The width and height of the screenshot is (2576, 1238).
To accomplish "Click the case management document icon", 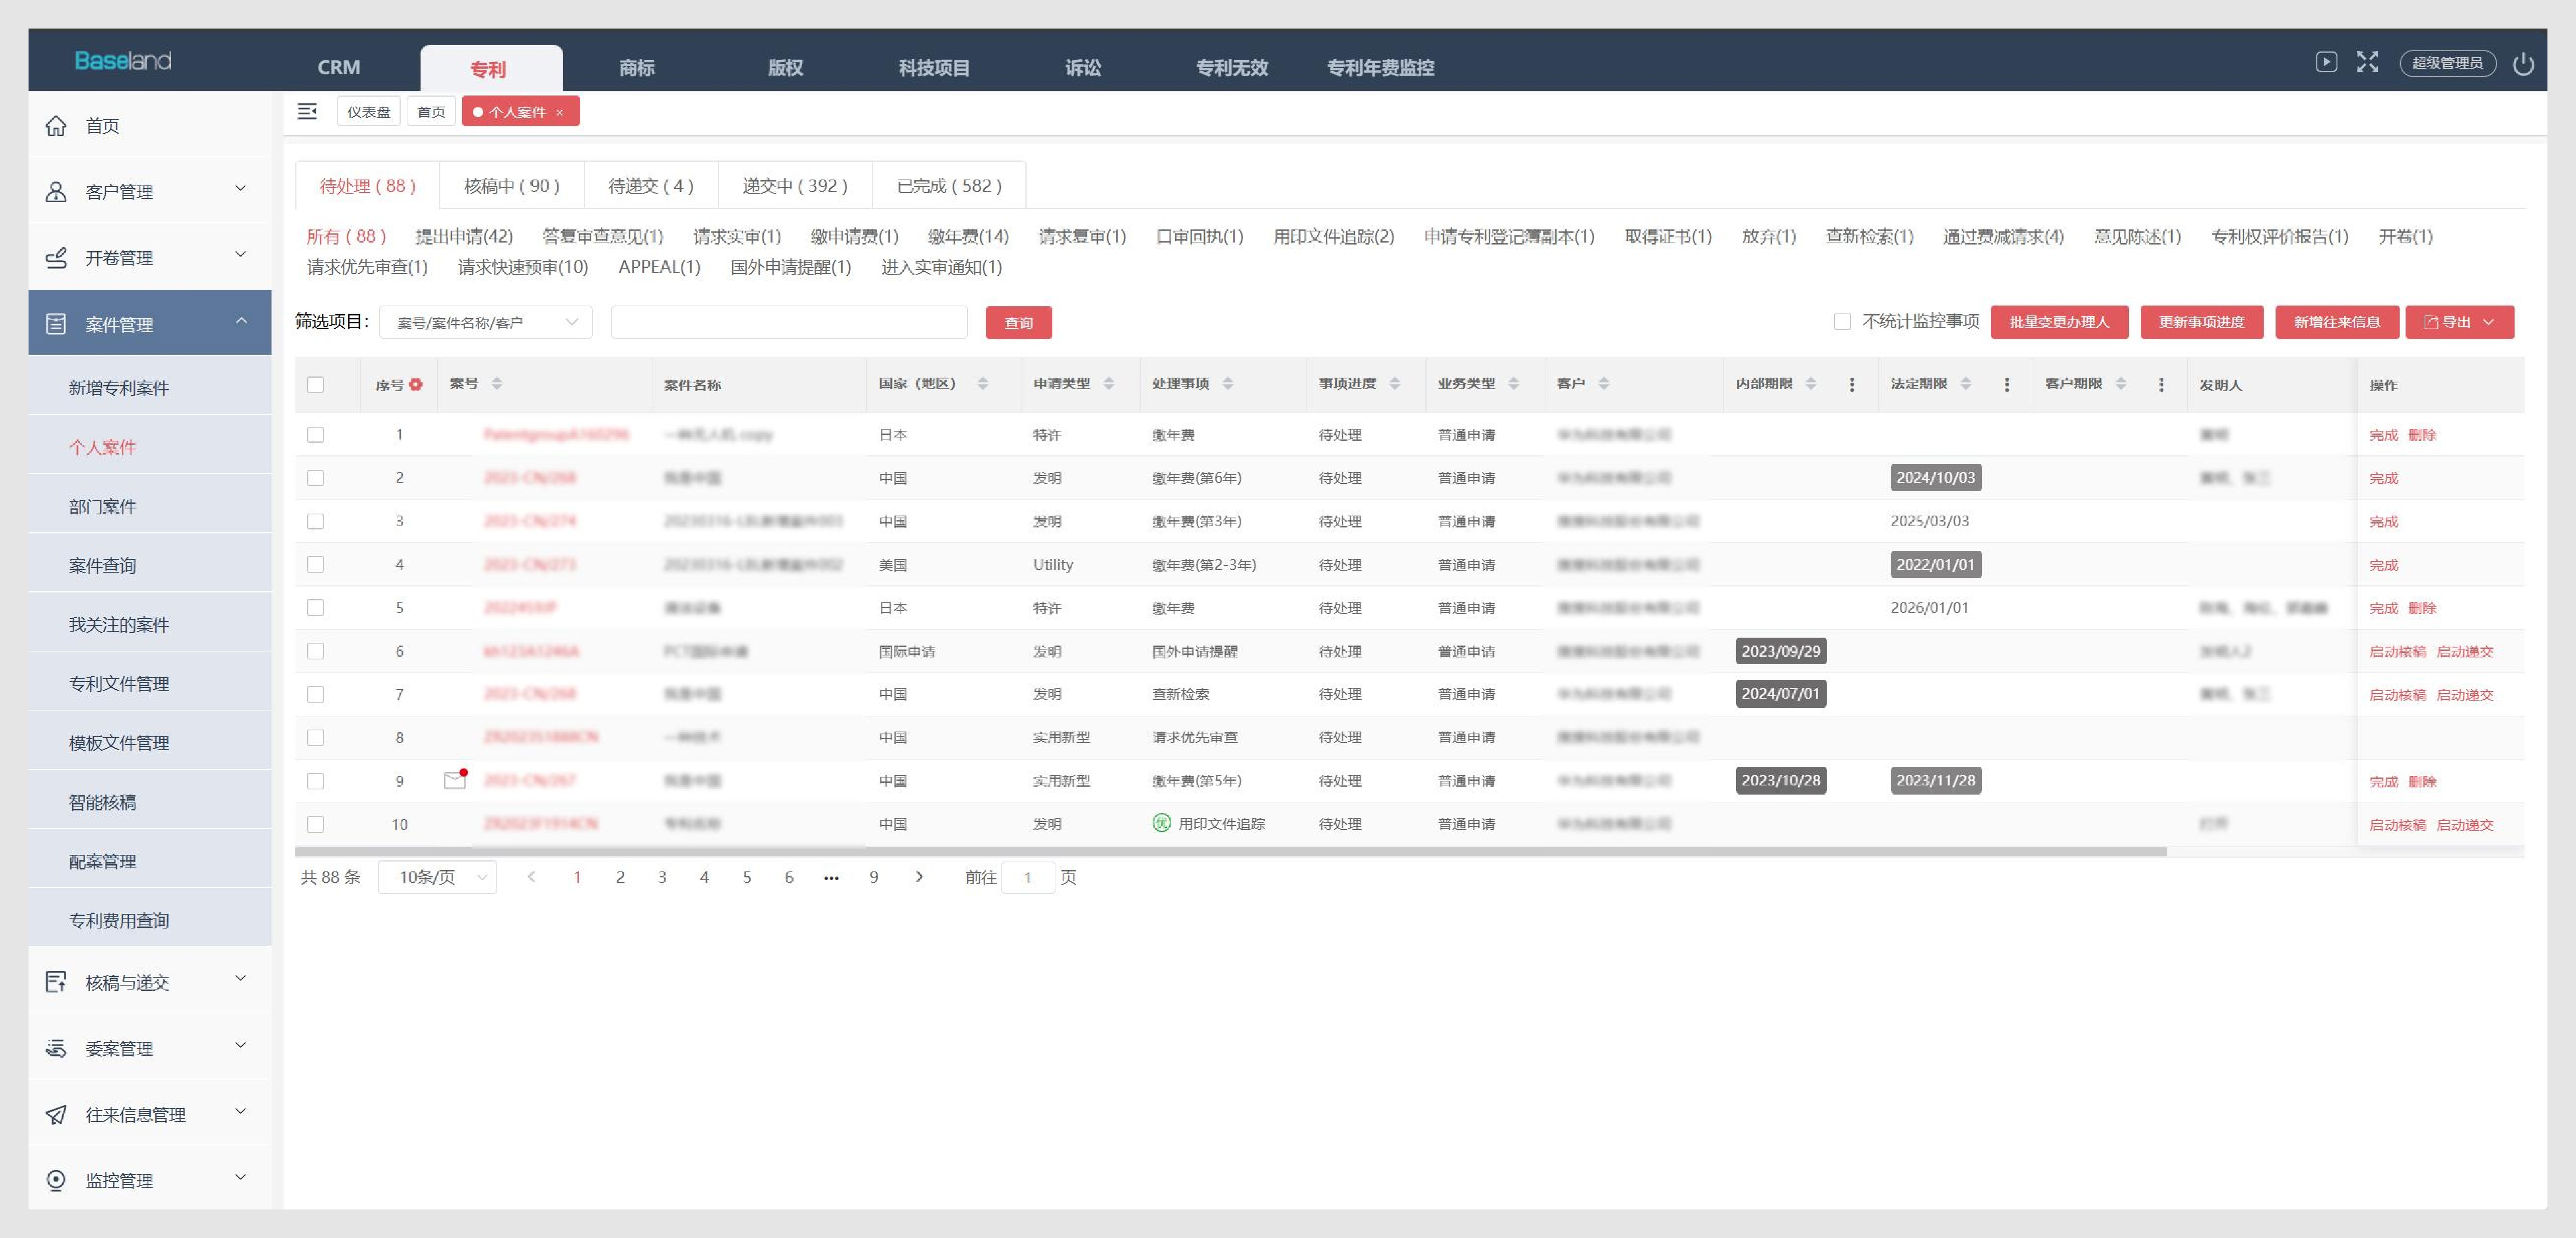I will [56, 324].
